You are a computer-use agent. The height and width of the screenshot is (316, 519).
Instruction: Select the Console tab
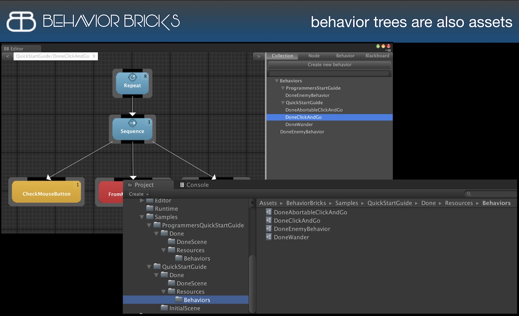(x=194, y=185)
